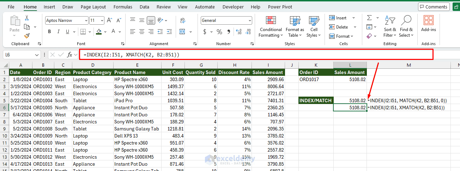Toggle Underline formatting
This screenshot has height=171, width=460.
click(x=68, y=32)
